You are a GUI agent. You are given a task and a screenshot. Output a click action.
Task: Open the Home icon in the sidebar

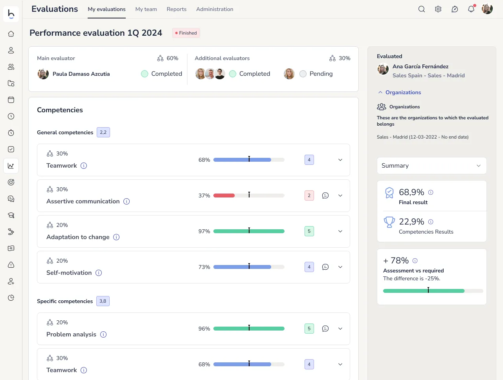coord(11,34)
